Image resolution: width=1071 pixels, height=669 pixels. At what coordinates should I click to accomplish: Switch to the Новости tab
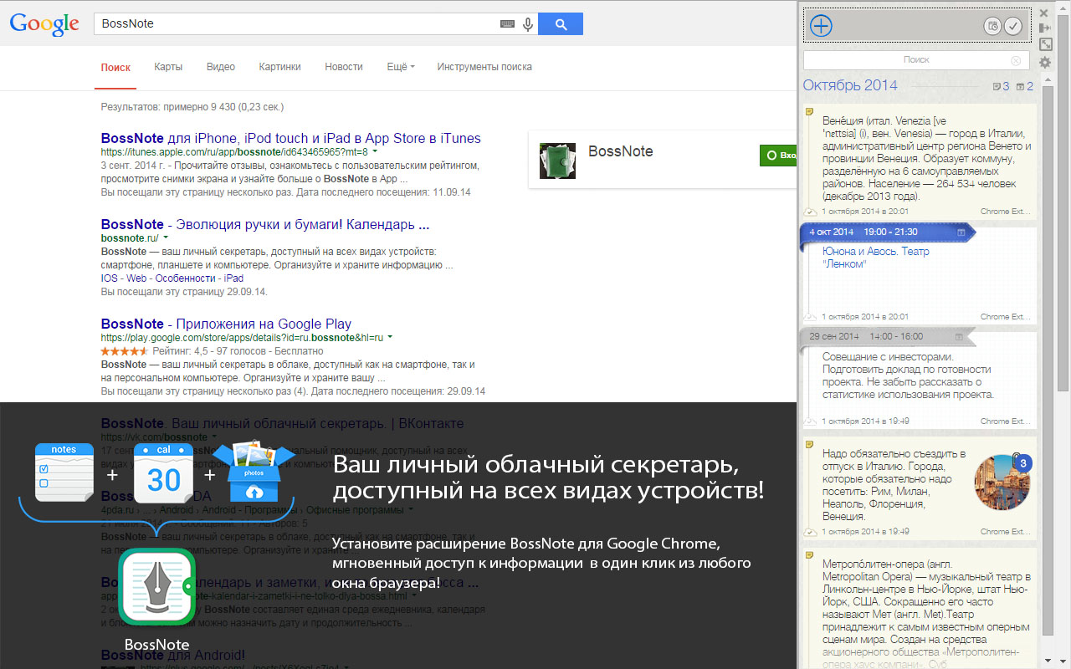[344, 67]
